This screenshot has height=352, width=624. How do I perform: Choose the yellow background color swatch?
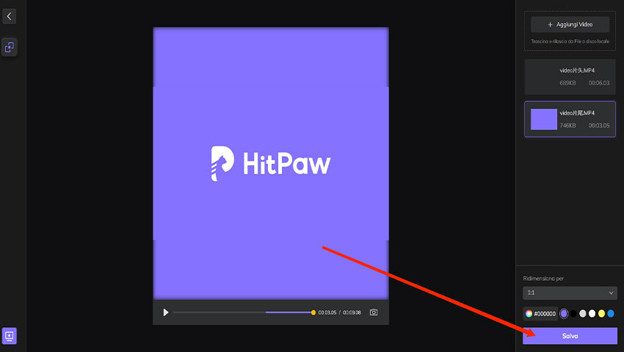601,314
